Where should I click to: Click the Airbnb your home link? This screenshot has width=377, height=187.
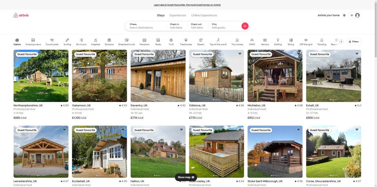(328, 15)
